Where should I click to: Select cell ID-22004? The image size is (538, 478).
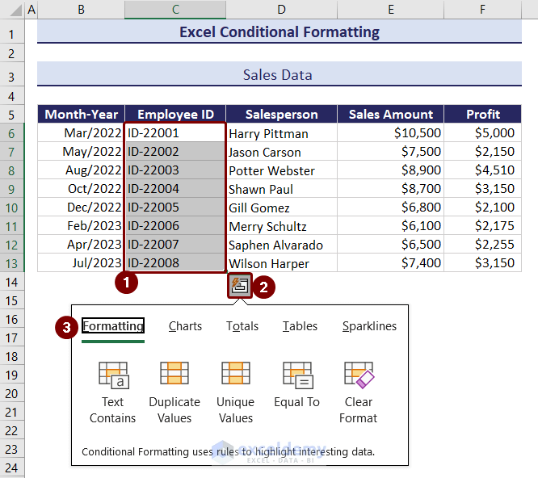coord(175,188)
